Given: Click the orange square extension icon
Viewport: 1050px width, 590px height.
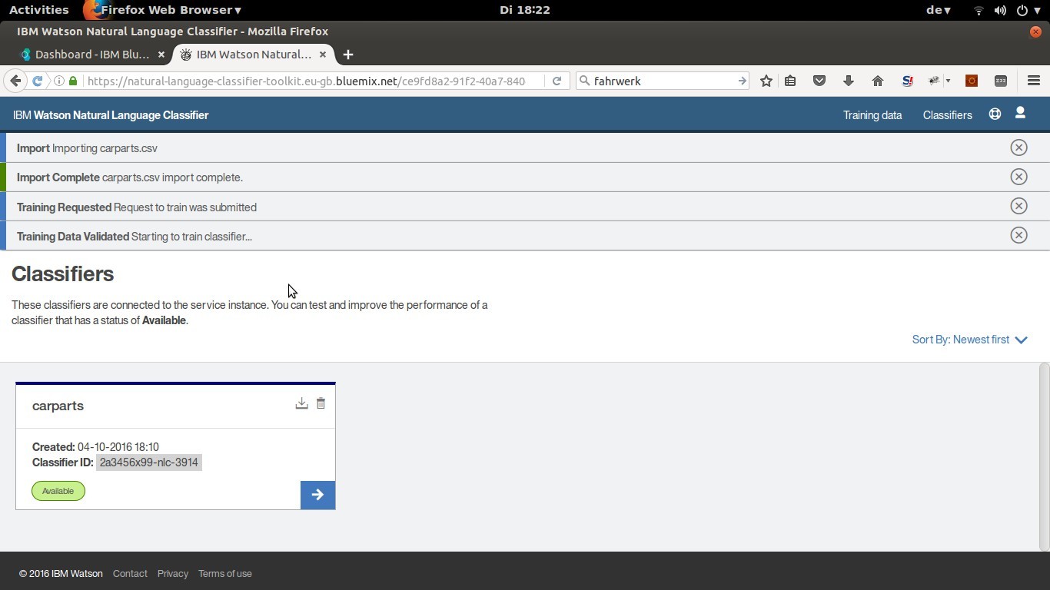Looking at the screenshot, I should point(972,81).
